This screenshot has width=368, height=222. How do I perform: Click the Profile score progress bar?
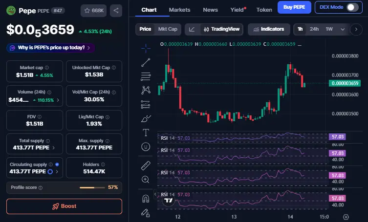(92, 187)
